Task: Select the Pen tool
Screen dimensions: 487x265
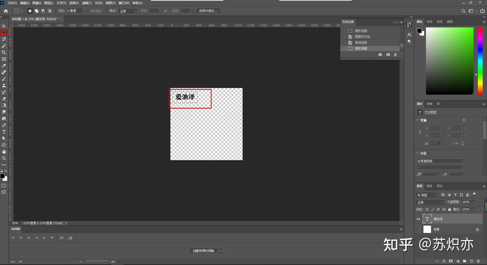Action: click(4, 125)
